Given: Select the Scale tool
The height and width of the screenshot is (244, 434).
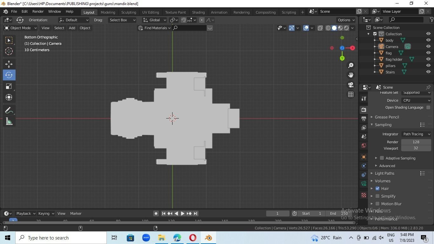Looking at the screenshot, I should [x=9, y=86].
